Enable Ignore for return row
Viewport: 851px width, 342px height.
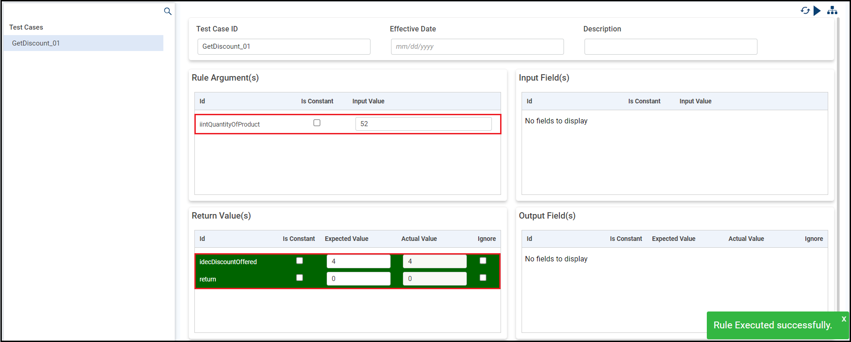[483, 278]
